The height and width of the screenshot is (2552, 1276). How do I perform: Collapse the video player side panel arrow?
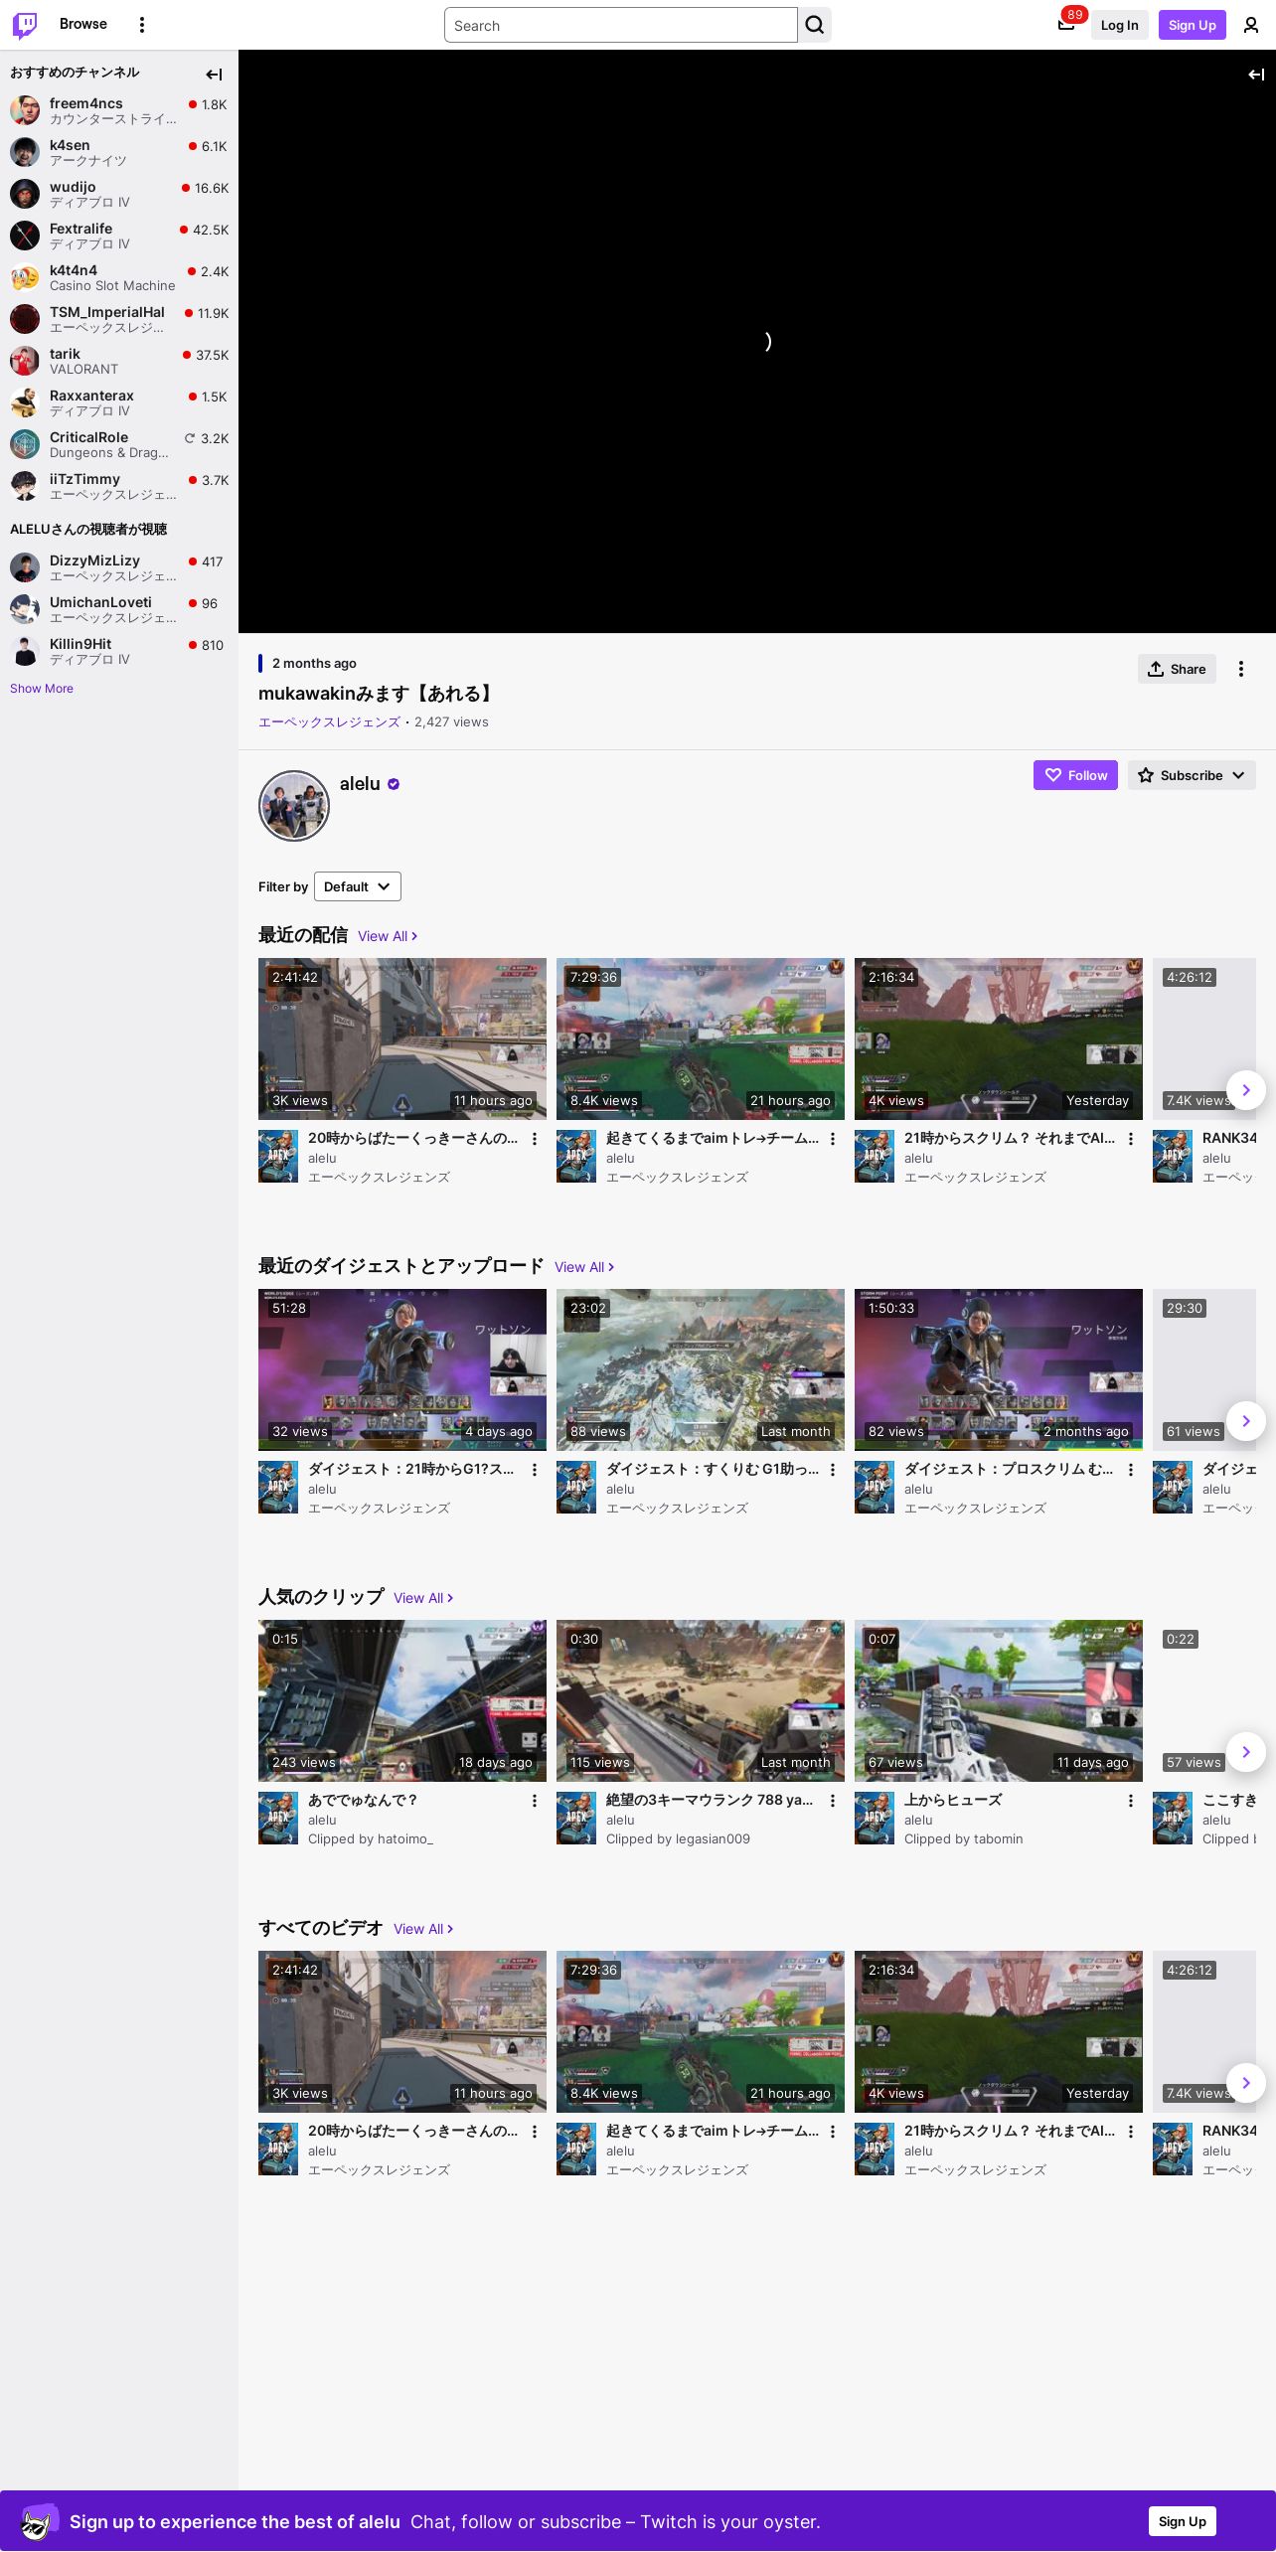click(x=1256, y=74)
